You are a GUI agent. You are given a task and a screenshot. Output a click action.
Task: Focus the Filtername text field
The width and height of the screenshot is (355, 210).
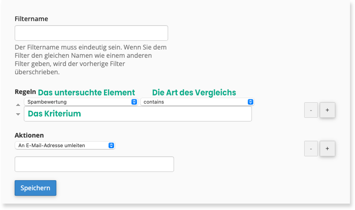tap(91, 33)
